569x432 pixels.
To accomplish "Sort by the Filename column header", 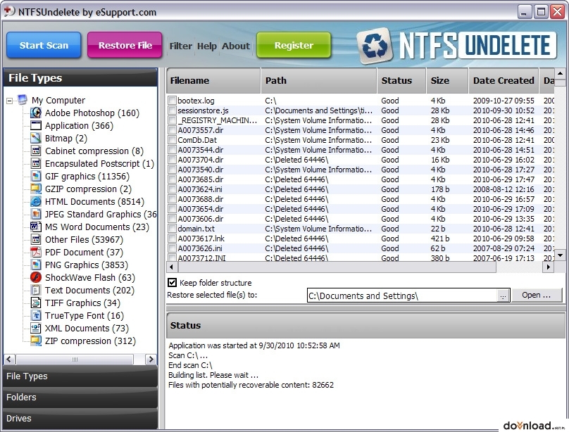I will pos(213,80).
